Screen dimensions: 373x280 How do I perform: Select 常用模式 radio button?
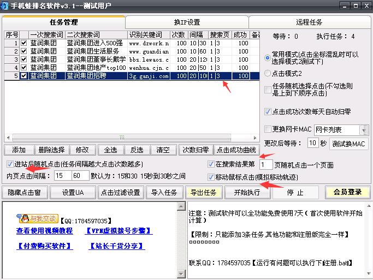point(267,57)
